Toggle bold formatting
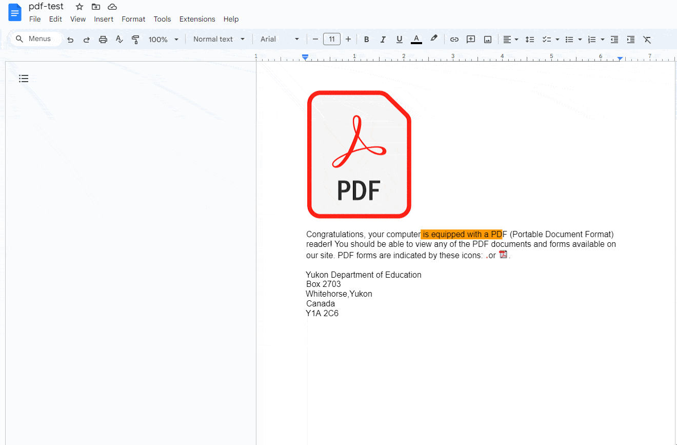677x445 pixels. click(x=366, y=40)
